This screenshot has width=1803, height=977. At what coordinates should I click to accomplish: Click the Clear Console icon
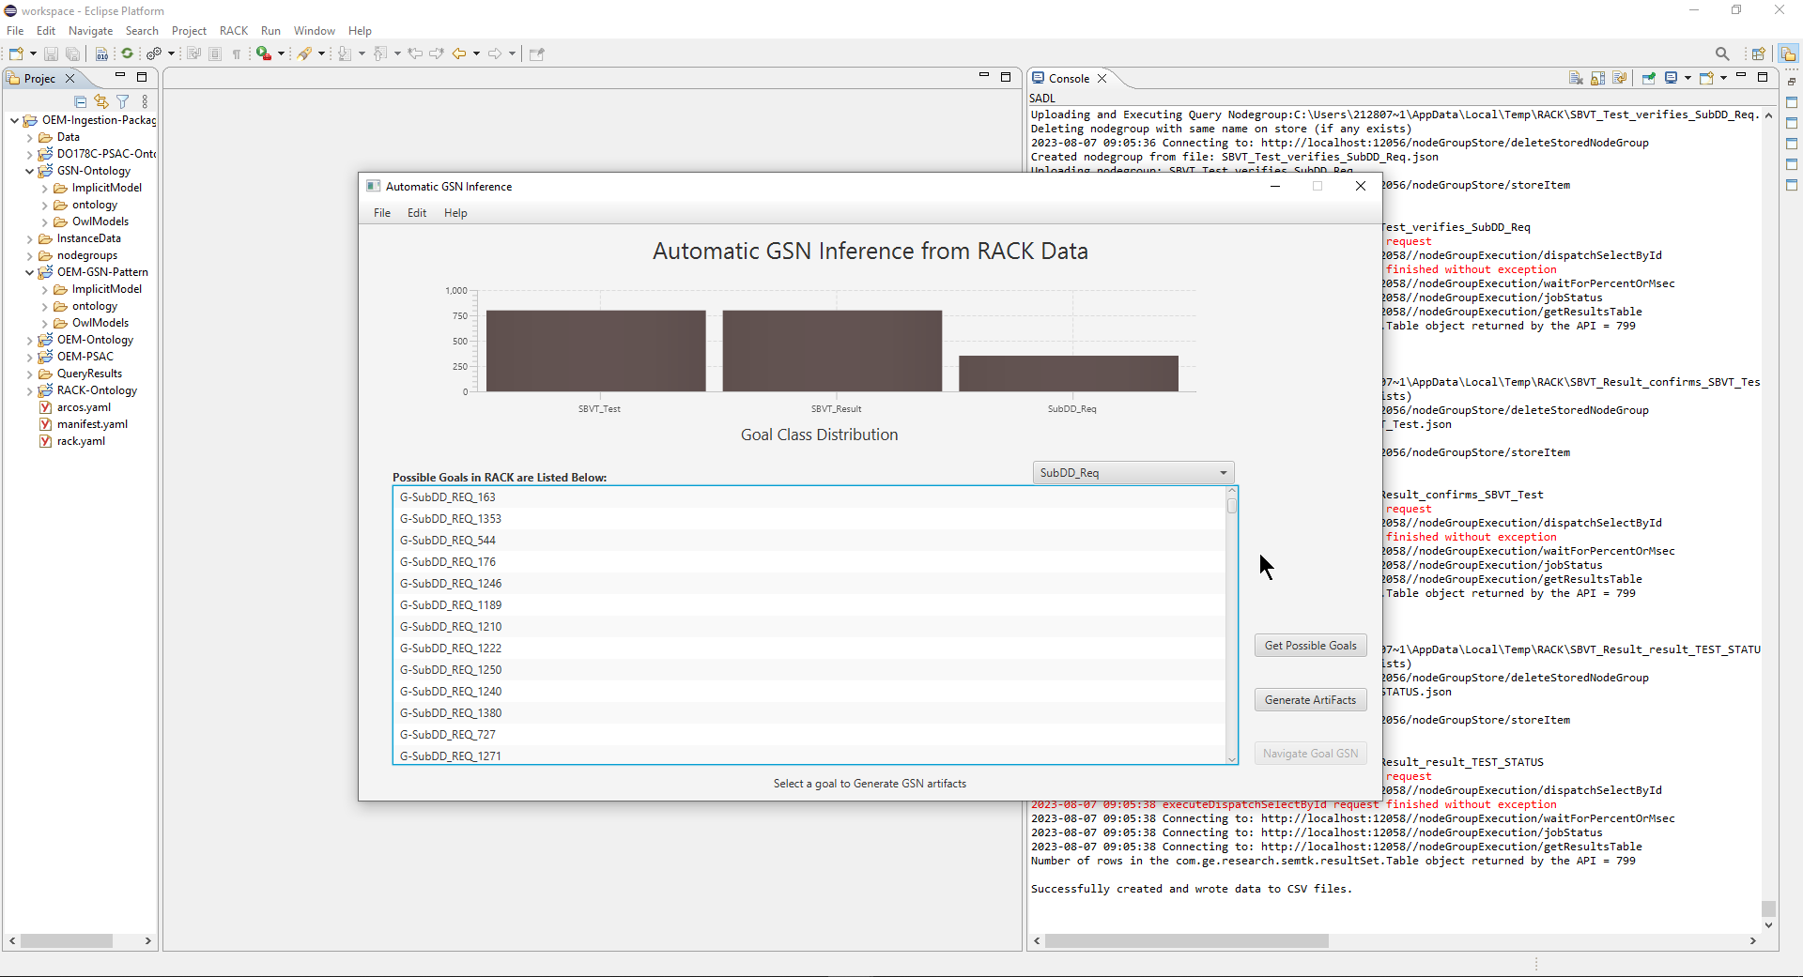click(1577, 78)
